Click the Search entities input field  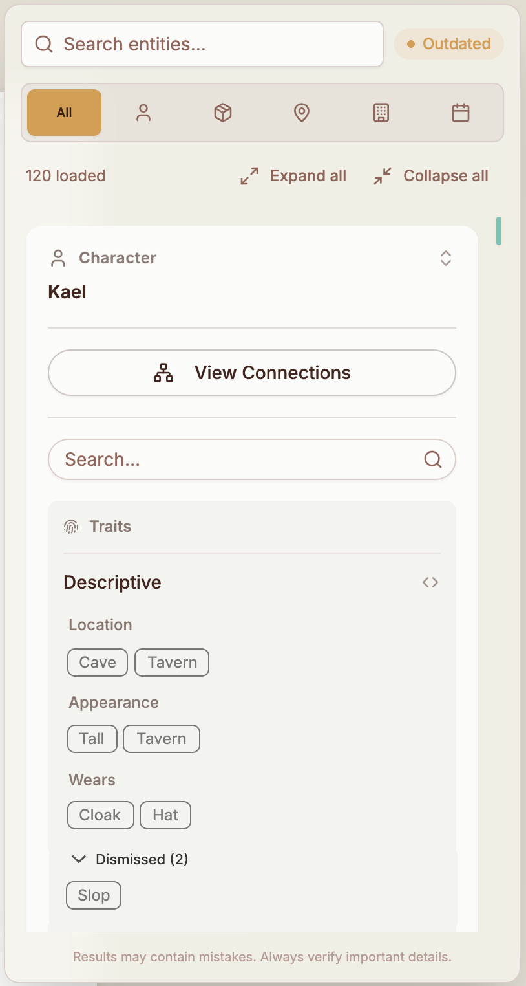coord(202,44)
